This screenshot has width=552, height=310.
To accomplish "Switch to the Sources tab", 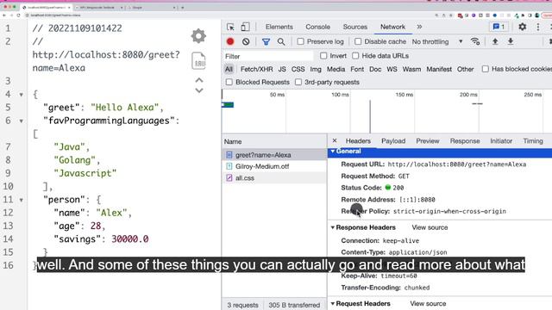I will tap(354, 27).
